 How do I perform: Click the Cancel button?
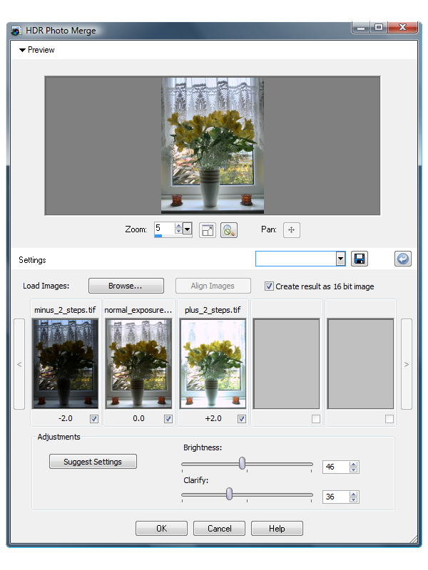pos(220,528)
